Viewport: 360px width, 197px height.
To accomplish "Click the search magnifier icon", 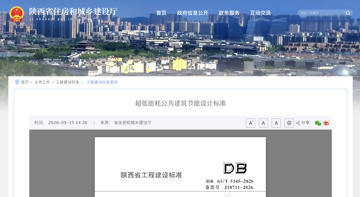I will point(348,13).
